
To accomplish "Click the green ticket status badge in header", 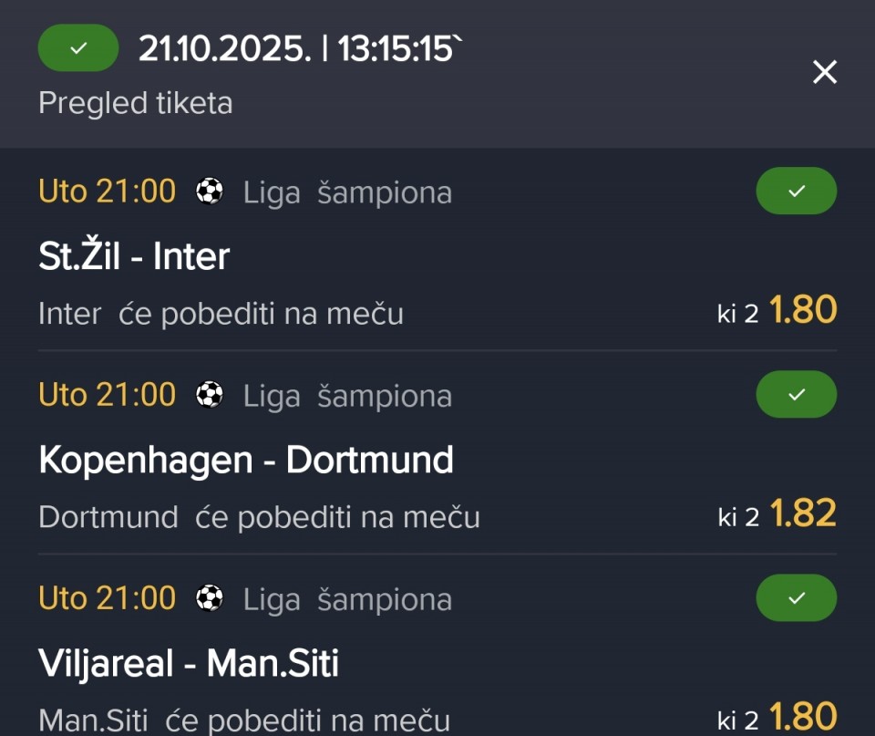I will coord(78,48).
